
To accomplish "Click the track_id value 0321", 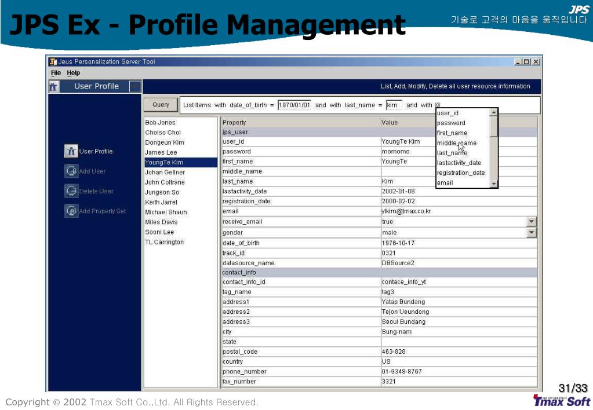I will point(388,253).
